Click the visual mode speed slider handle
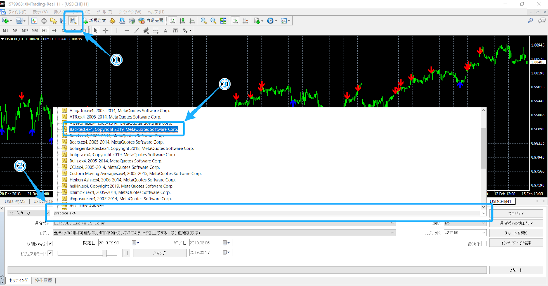The height and width of the screenshot is (286, 548). (105, 253)
